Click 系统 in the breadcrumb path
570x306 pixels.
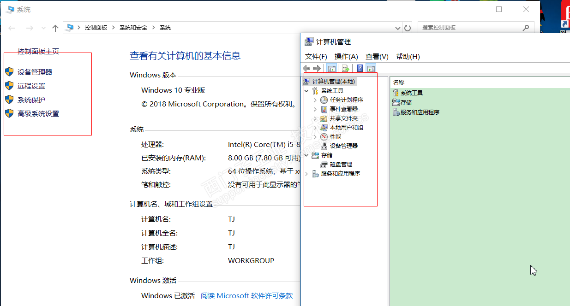(x=165, y=28)
